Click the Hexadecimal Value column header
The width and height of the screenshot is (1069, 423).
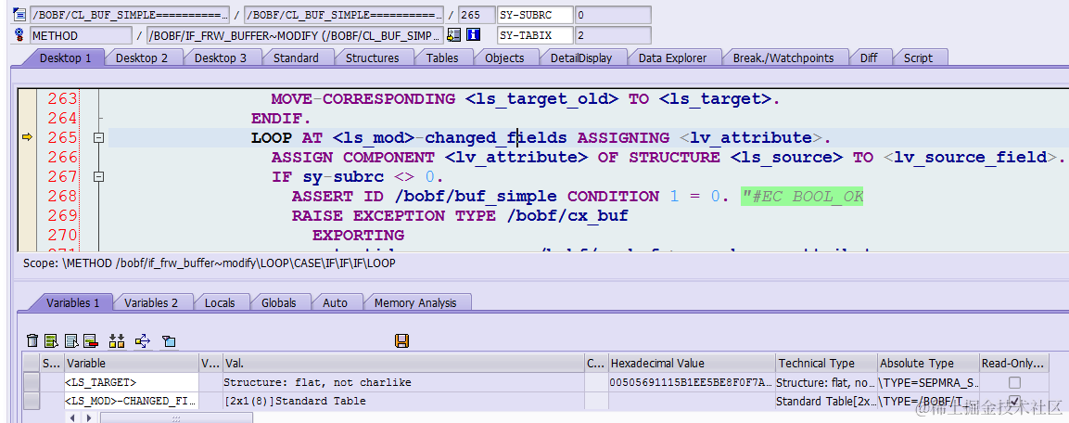(x=692, y=363)
